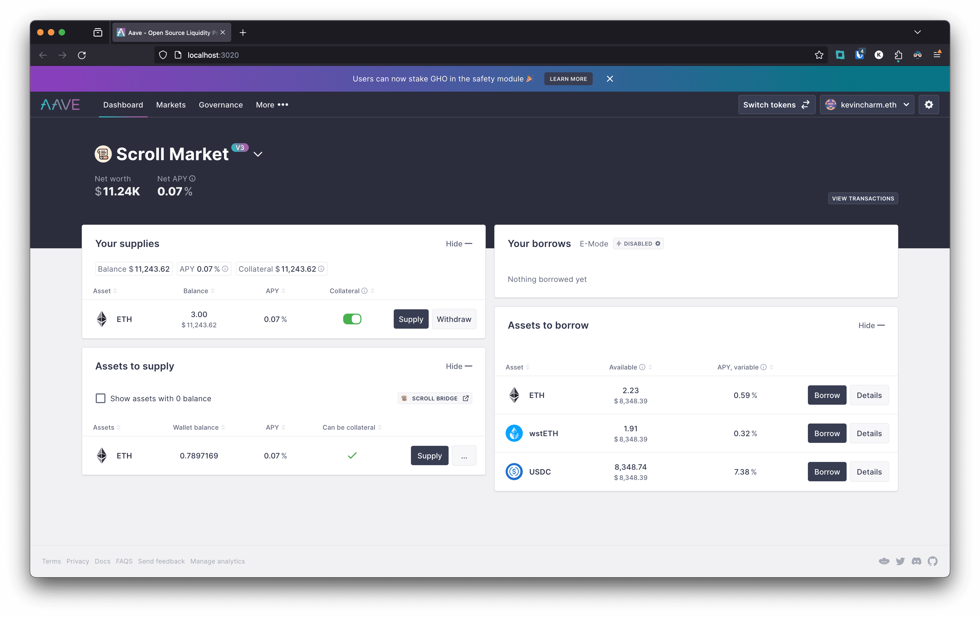Click the Available column info icon
980x617 pixels.
(642, 367)
